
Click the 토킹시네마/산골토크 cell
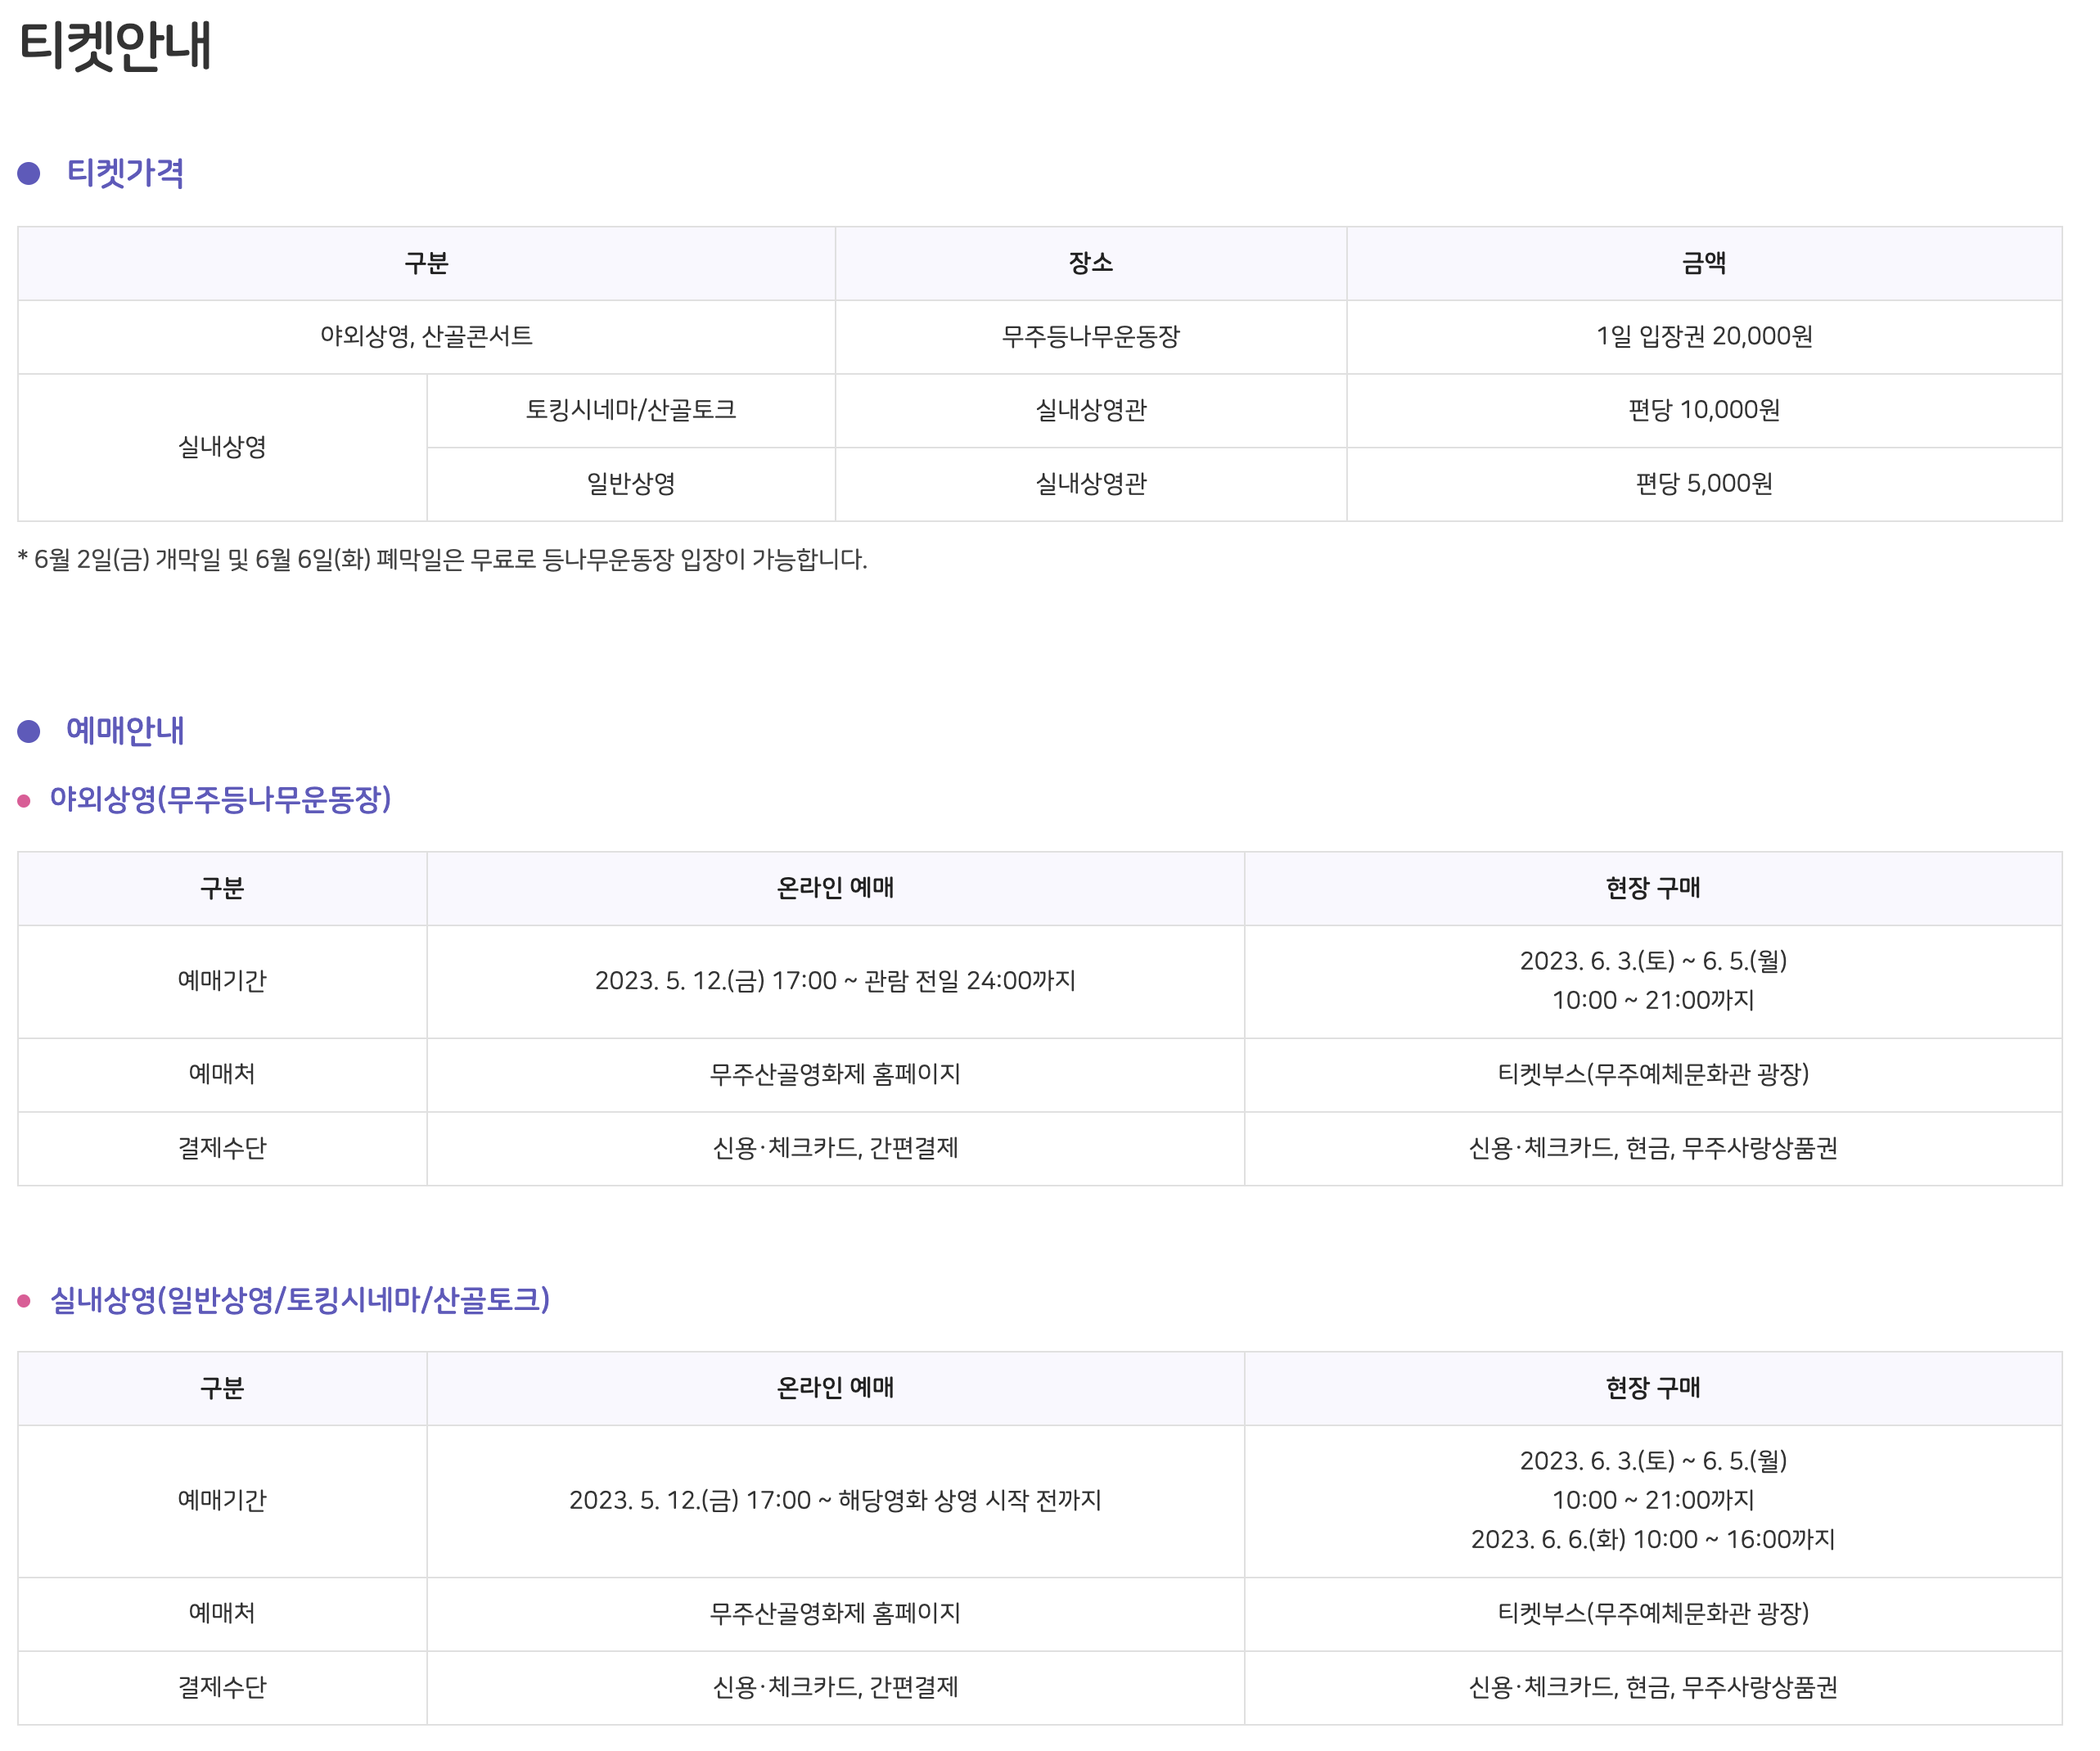pyautogui.click(x=631, y=410)
